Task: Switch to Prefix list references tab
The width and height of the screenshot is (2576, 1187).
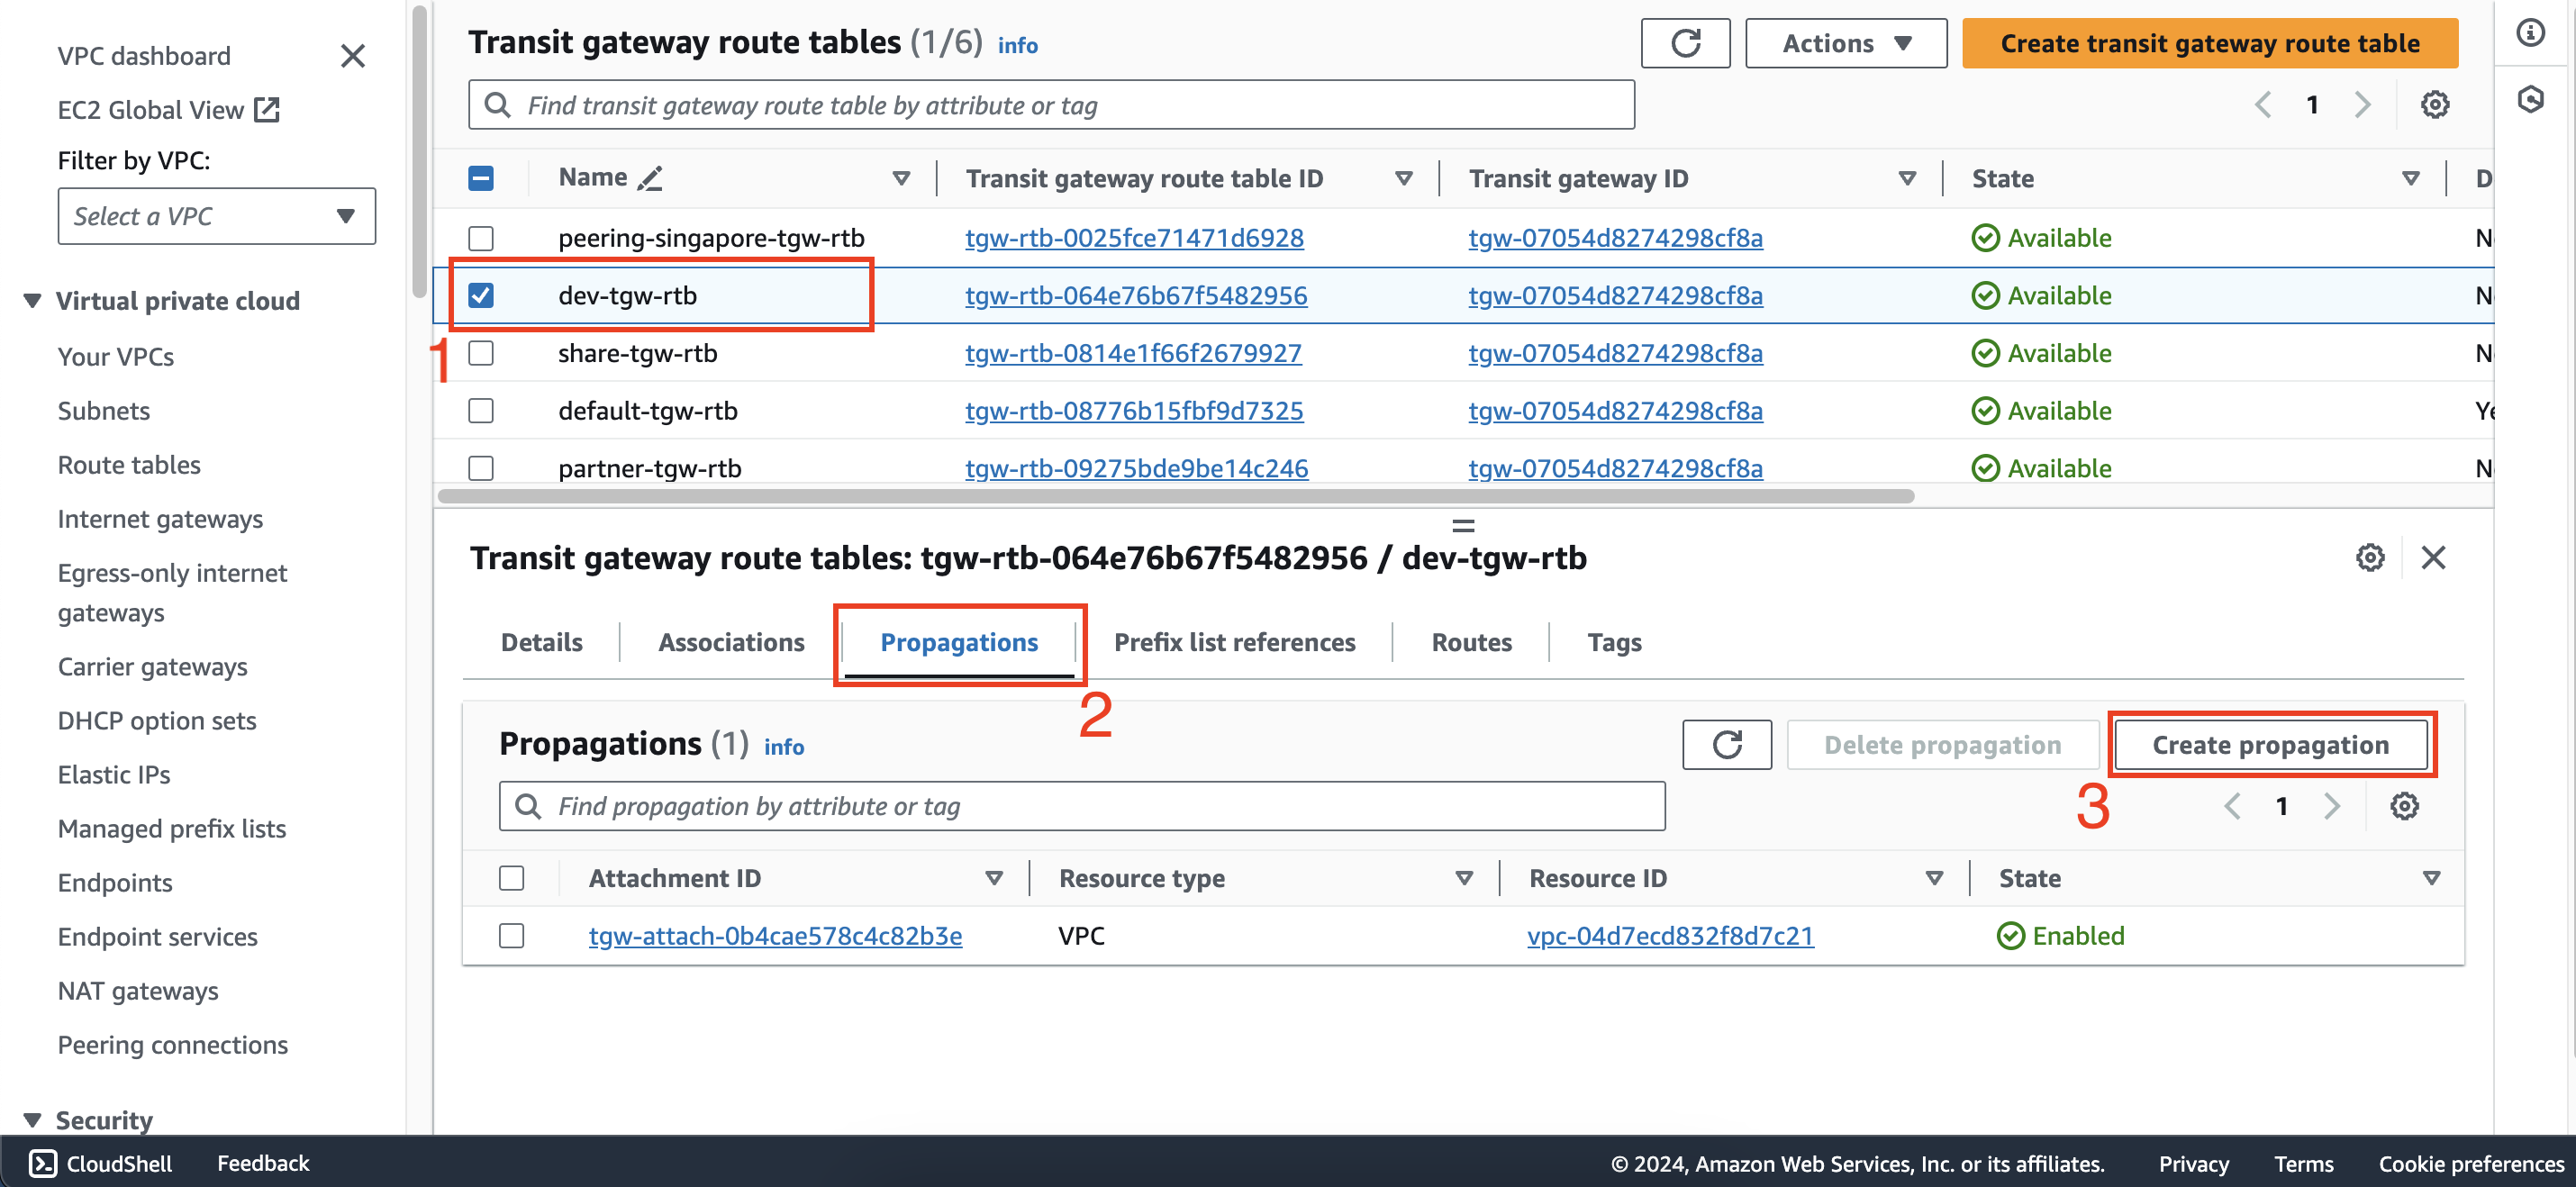Action: tap(1235, 642)
